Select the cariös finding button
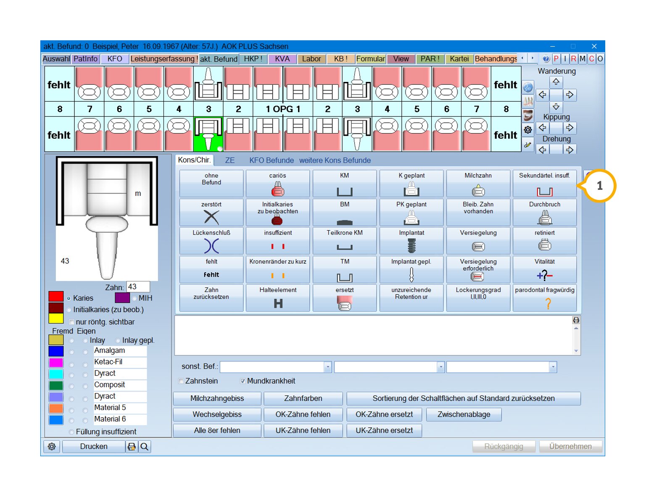This screenshot has height=497, width=646. (278, 184)
